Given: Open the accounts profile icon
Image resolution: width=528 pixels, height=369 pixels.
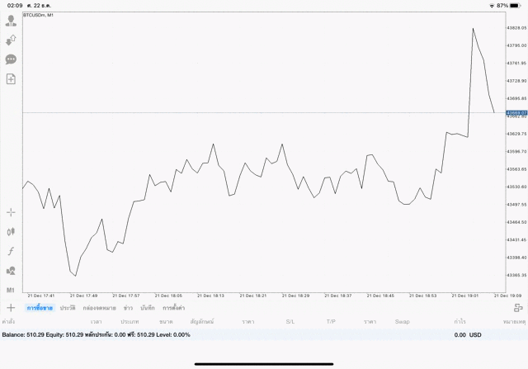Looking at the screenshot, I should [x=12, y=20].
